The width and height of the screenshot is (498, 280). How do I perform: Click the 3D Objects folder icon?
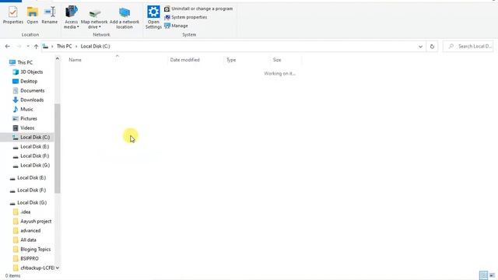(16, 72)
